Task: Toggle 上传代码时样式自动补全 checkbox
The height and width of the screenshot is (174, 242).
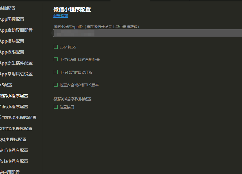Action: click(x=56, y=59)
